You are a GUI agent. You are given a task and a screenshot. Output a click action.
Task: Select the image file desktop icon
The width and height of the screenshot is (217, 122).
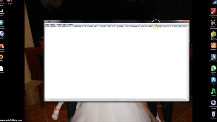[10, 2]
